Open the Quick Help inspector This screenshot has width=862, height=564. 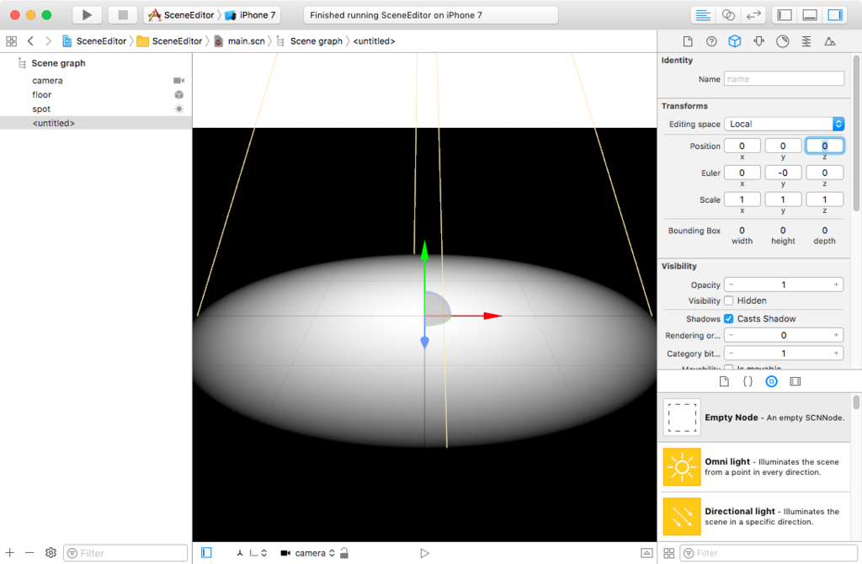click(x=711, y=41)
